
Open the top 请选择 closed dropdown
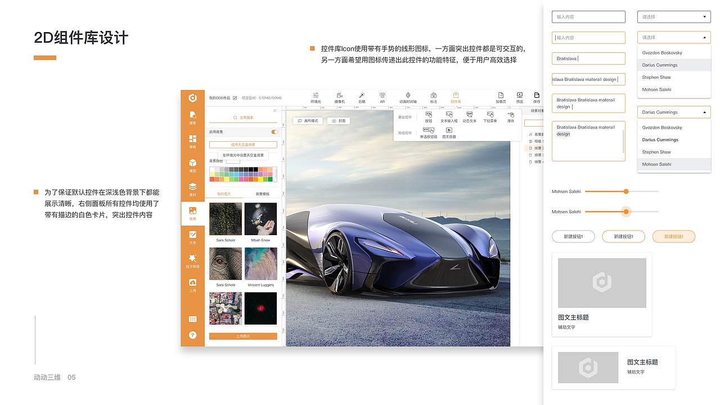674,17
